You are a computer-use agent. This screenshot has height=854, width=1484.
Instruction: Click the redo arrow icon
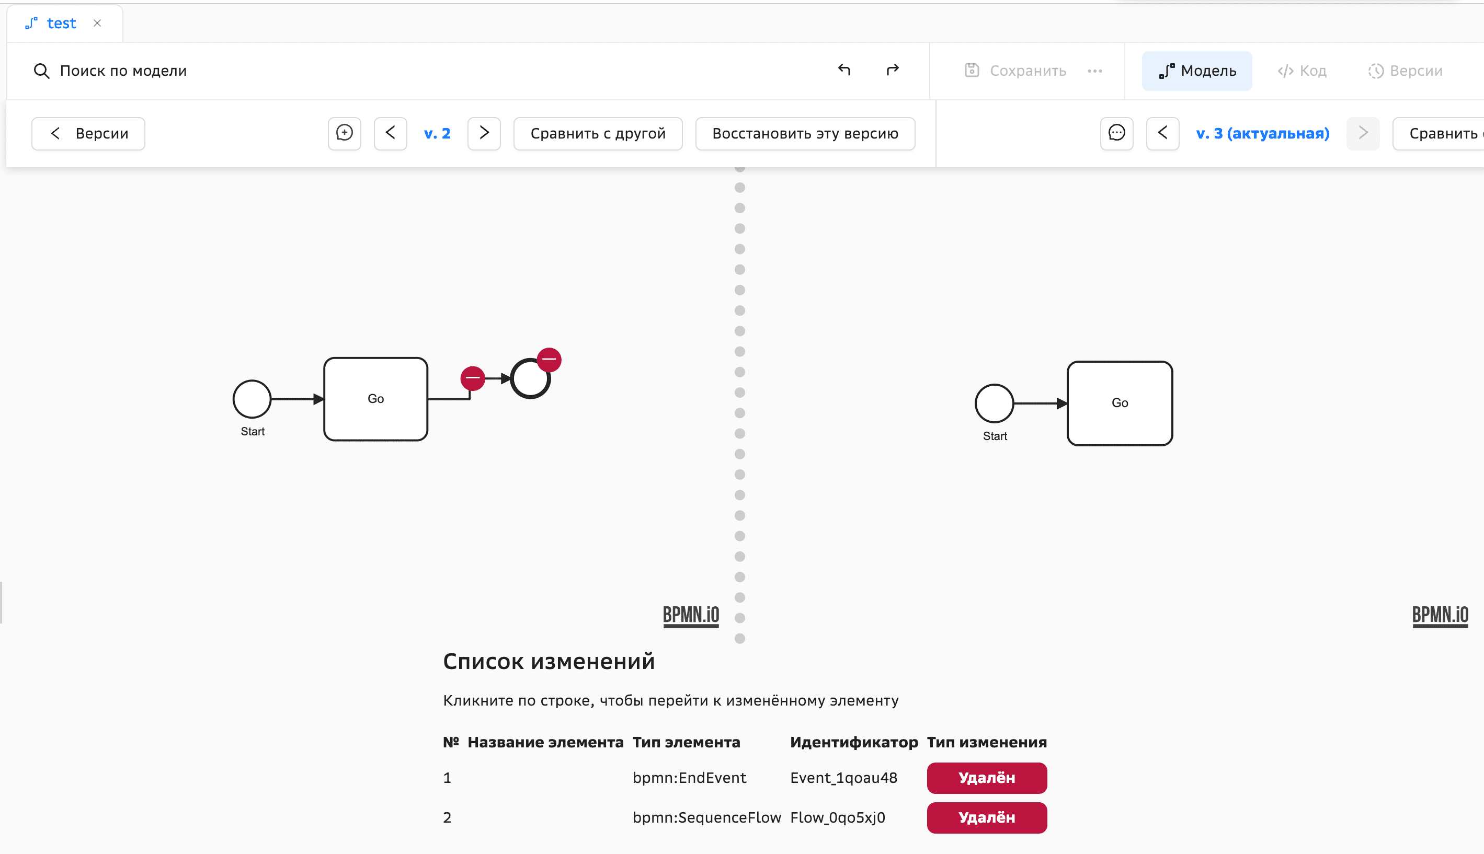coord(892,71)
